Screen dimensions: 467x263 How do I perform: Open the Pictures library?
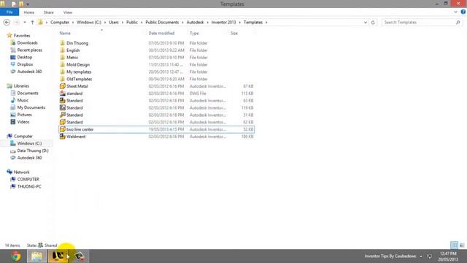tap(24, 115)
